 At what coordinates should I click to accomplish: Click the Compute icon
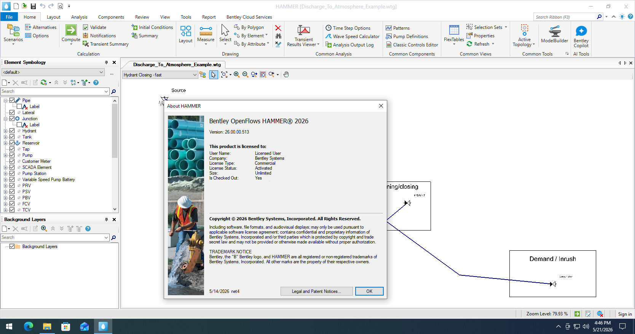[71, 30]
